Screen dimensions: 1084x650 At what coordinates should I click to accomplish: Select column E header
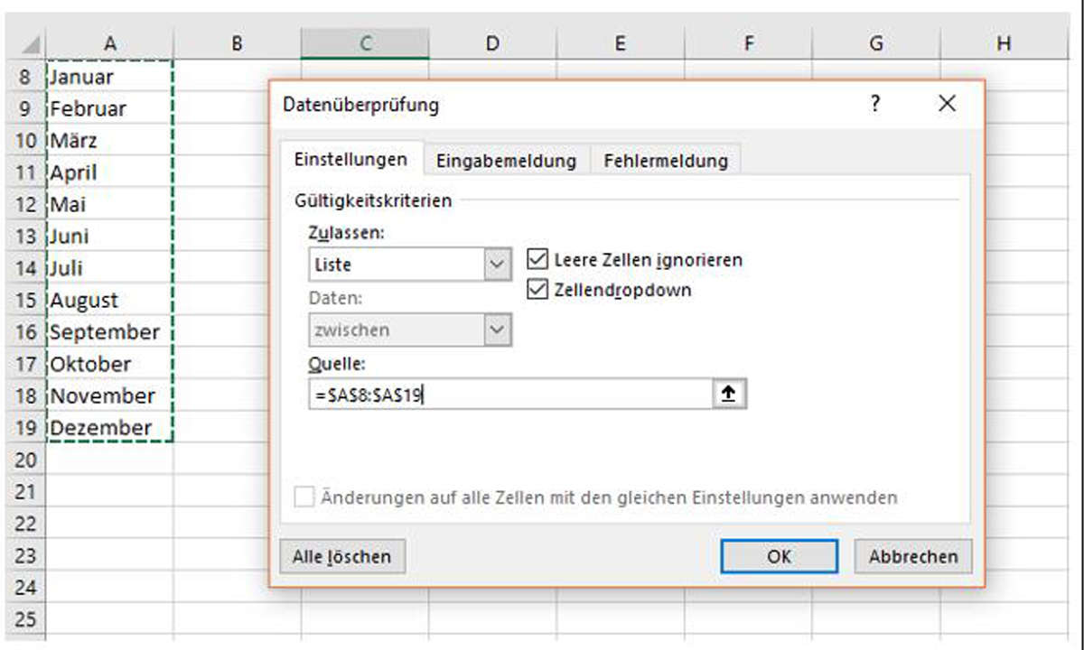coord(621,43)
